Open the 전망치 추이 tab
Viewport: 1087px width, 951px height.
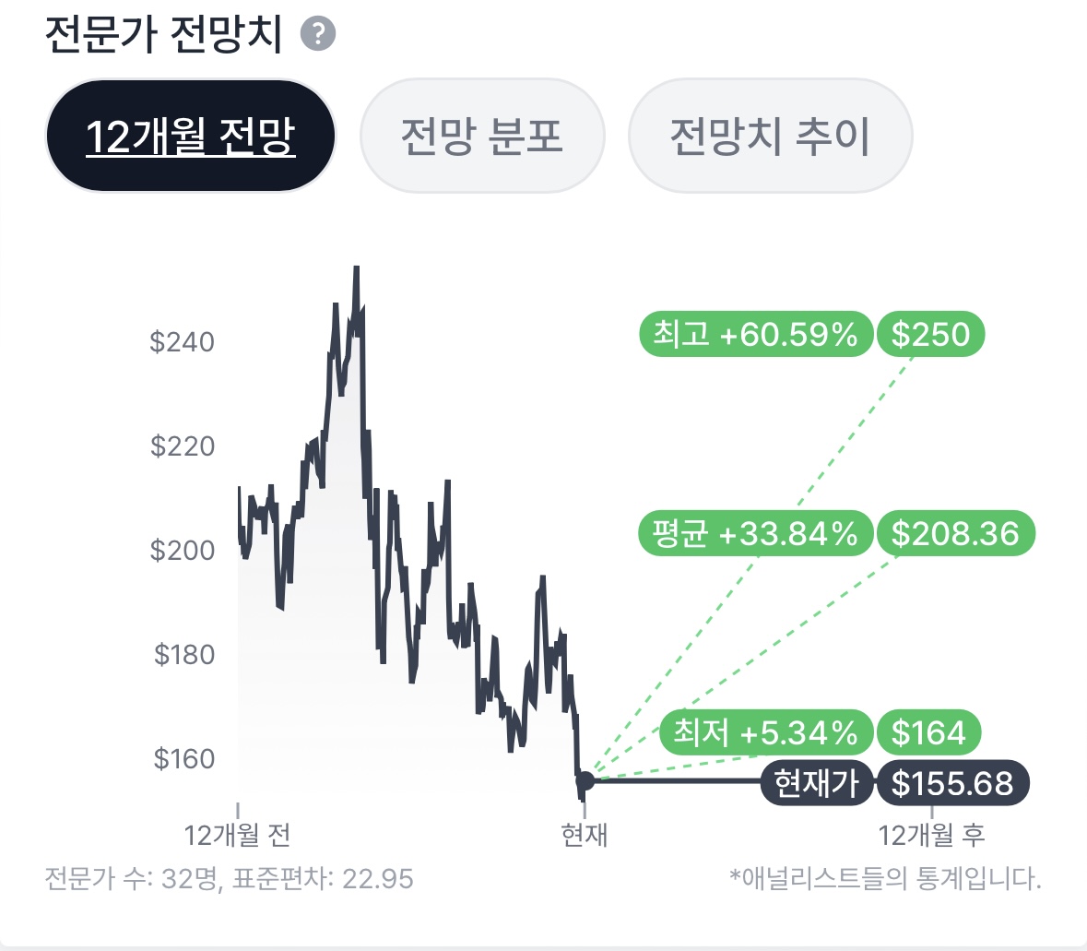[x=770, y=137]
